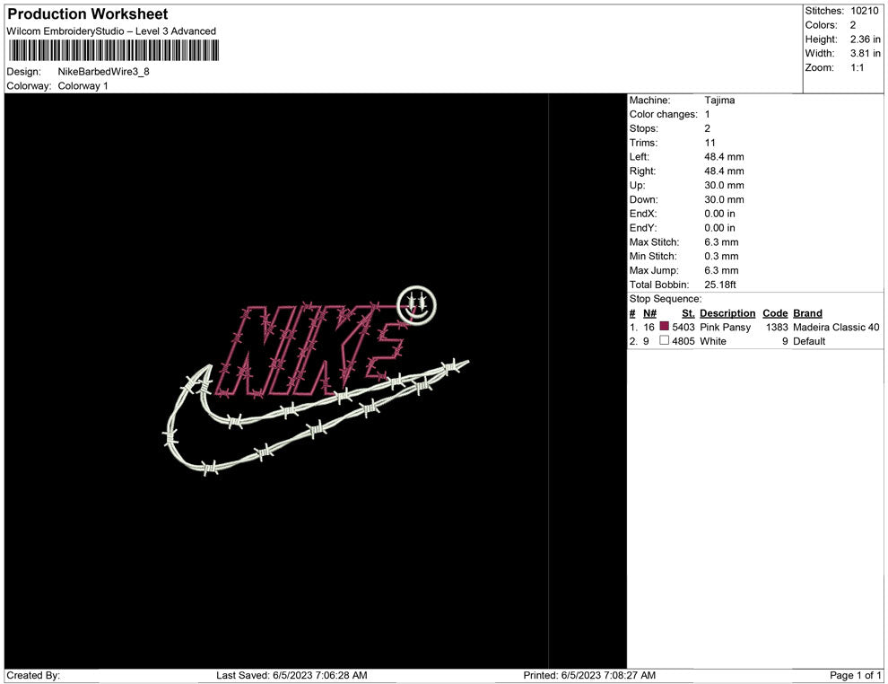888x684 pixels.
Task: Select the Height value 2.36 in
Action: coord(866,39)
